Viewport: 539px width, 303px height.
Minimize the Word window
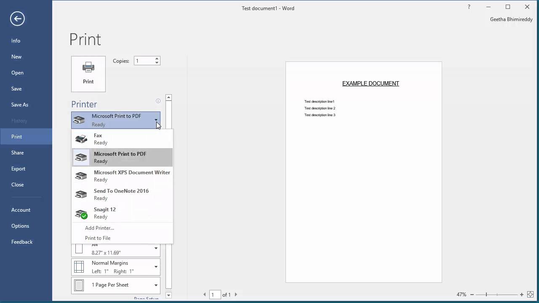pyautogui.click(x=488, y=7)
